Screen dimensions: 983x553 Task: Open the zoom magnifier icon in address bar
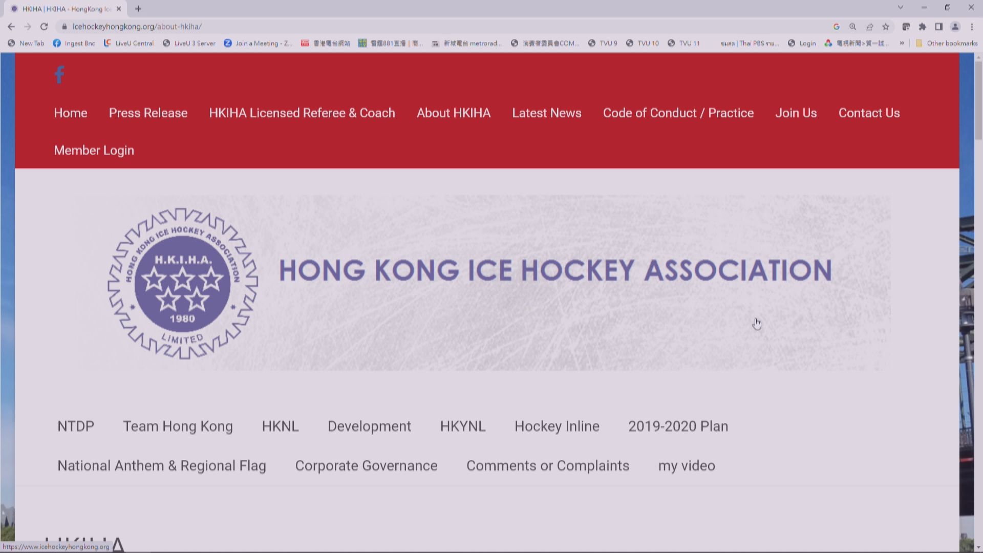(x=853, y=27)
